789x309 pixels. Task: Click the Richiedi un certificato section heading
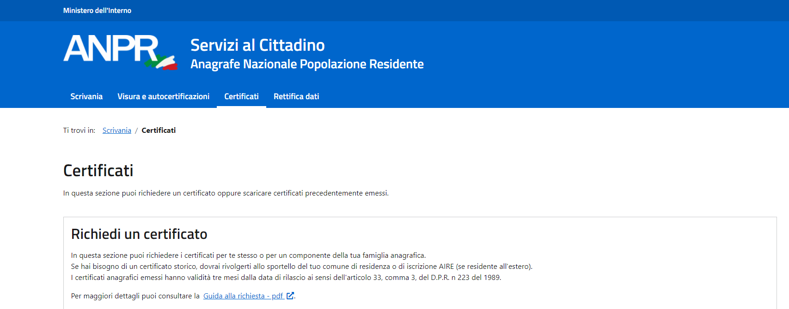pyautogui.click(x=139, y=234)
